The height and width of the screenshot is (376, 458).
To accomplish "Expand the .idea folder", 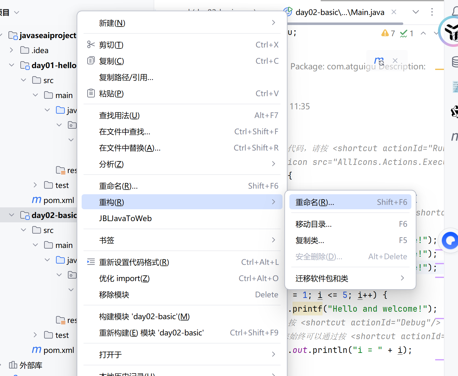I will pos(12,50).
